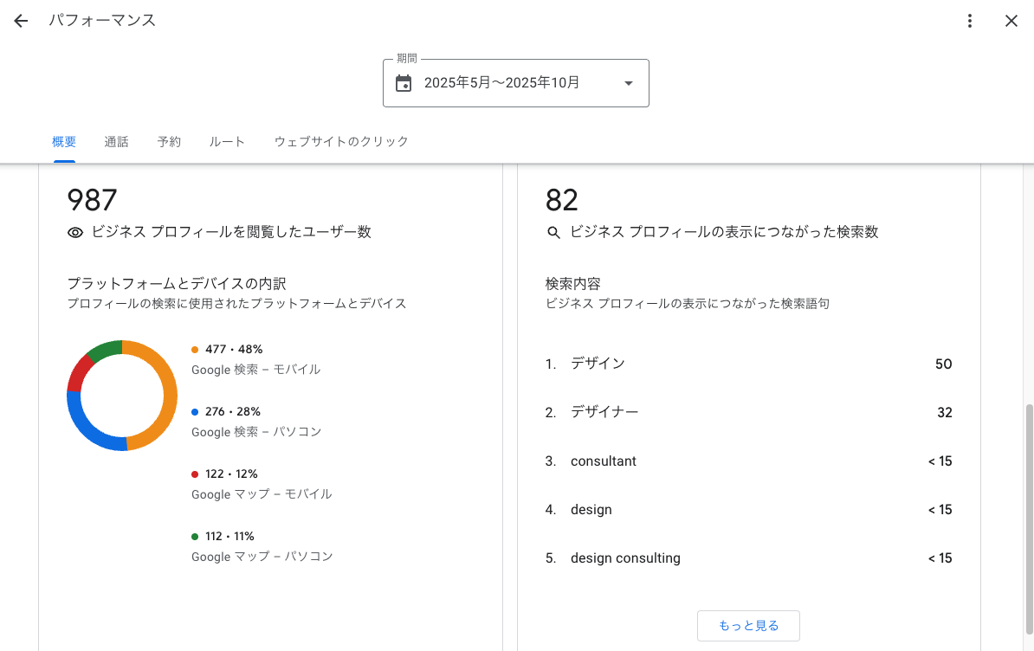Viewport: 1034px width, 651px height.
Task: Click the eye icon beside profile views
Action: 75,232
